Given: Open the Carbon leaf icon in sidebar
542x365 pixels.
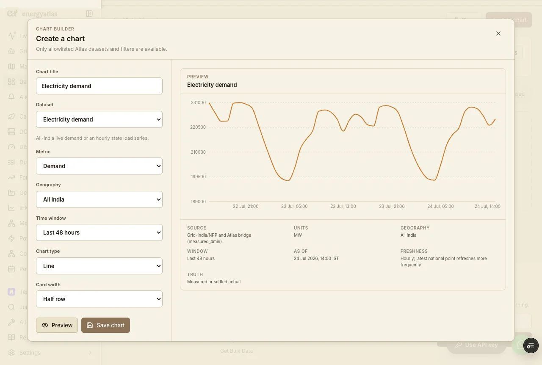Looking at the screenshot, I should [11, 116].
